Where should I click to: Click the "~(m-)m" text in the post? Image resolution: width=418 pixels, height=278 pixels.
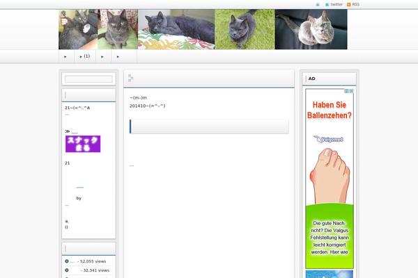(x=138, y=97)
